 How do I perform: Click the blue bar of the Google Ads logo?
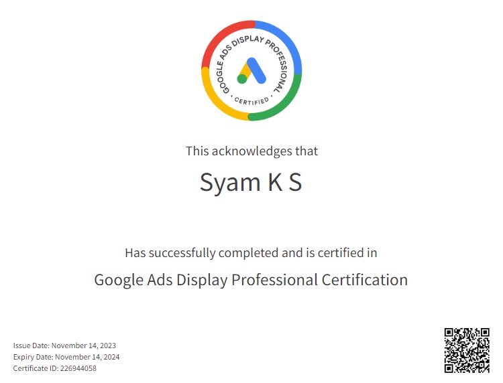coord(258,70)
